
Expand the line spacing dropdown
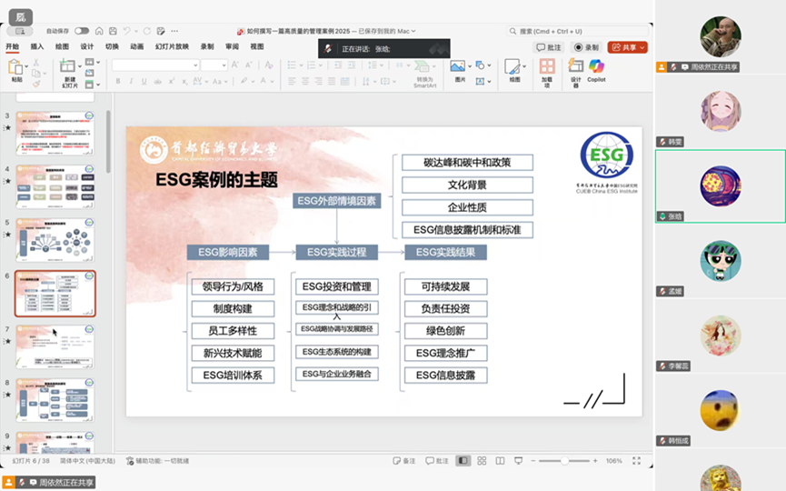[382, 65]
